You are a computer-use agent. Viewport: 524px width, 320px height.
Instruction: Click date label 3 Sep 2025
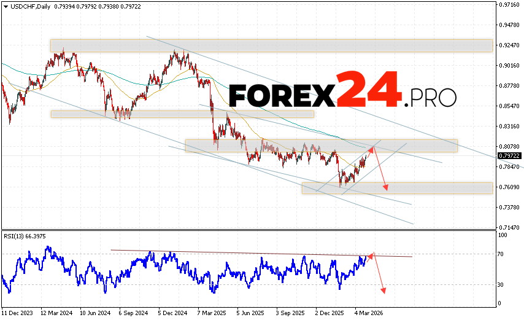290,313
